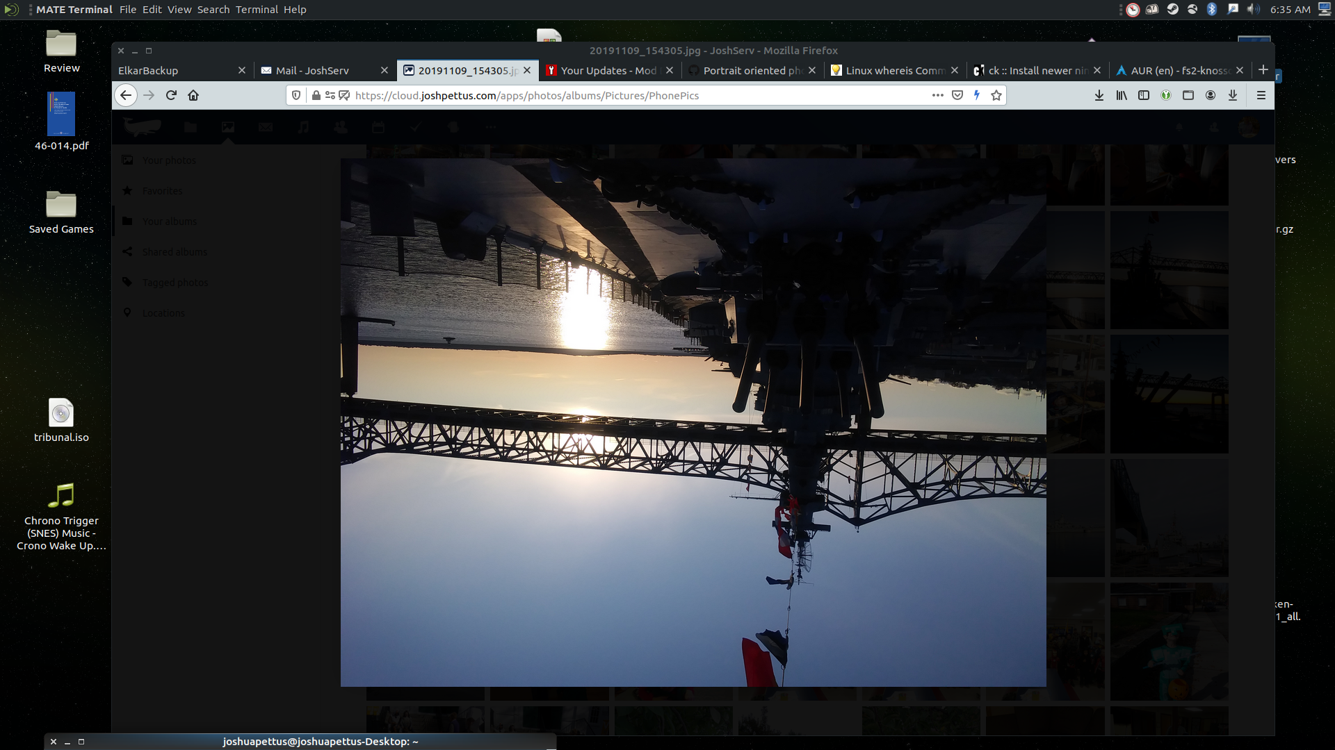This screenshot has width=1335, height=750.
Task: Click the forward navigation arrow
Action: coord(149,95)
